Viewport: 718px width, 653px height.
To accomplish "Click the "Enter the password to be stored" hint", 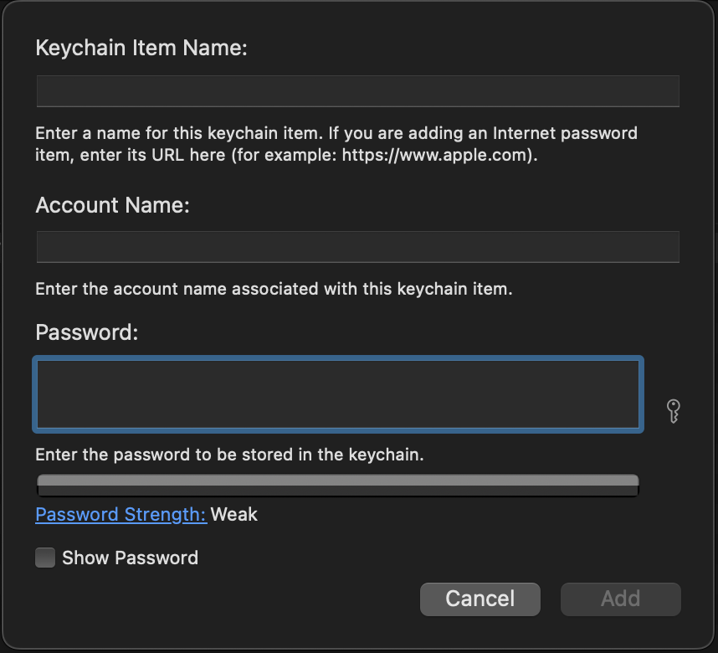I will pyautogui.click(x=229, y=455).
